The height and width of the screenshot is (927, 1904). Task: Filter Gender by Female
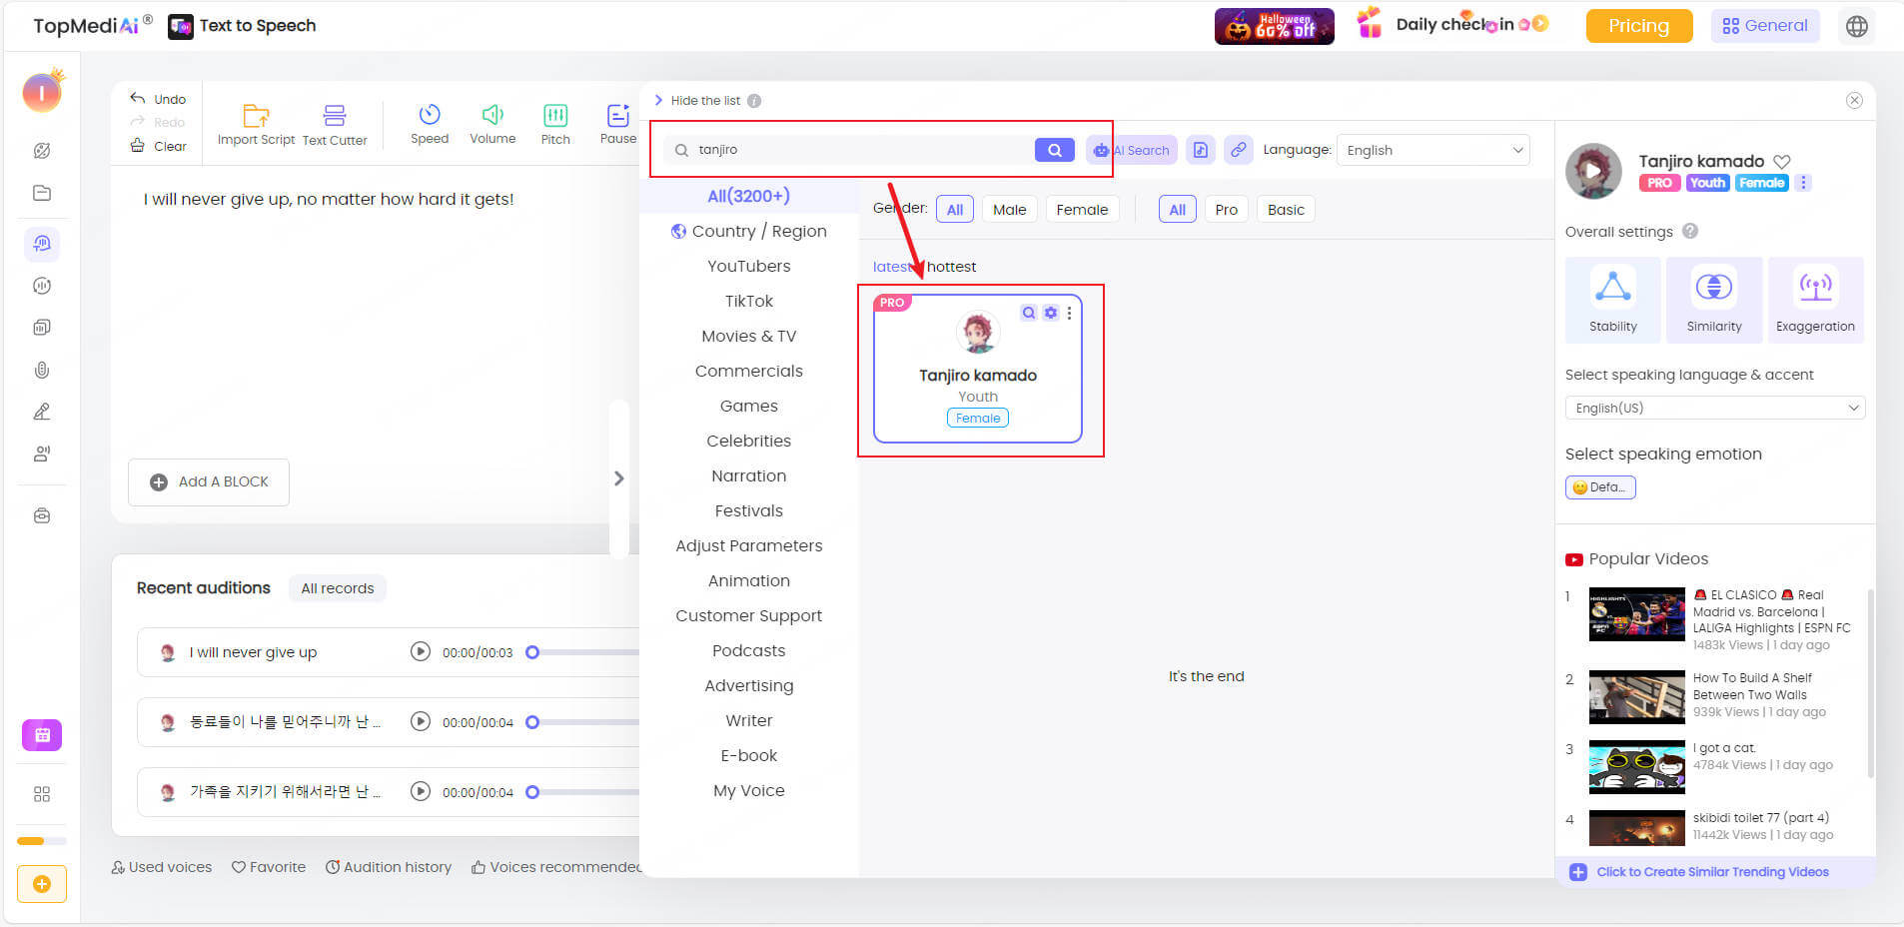(1082, 210)
